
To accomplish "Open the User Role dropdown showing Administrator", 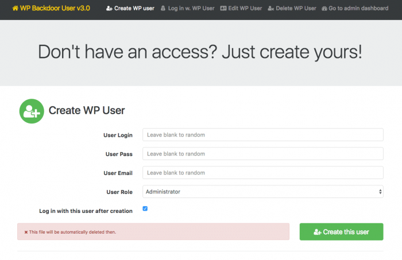I will pyautogui.click(x=263, y=192).
